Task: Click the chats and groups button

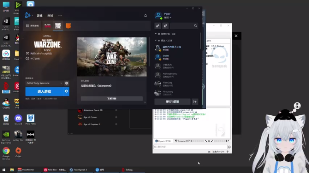Action: tap(172, 101)
